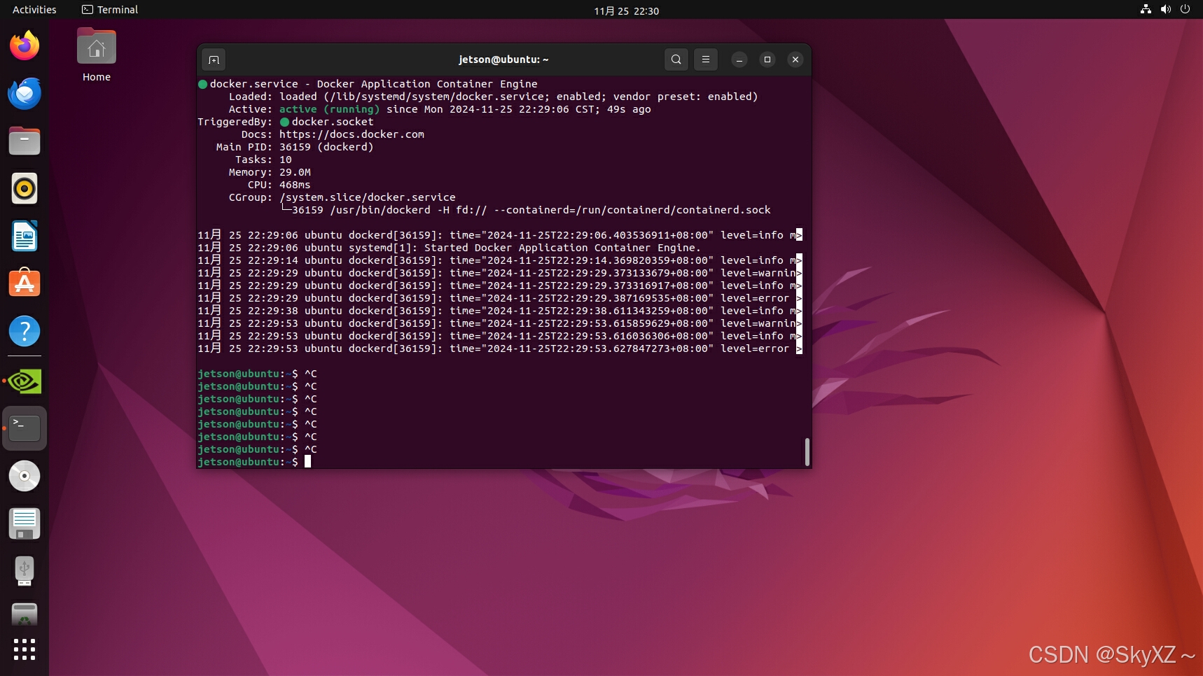Viewport: 1203px width, 676px height.
Task: Open Ubuntu Software store
Action: pos(25,283)
